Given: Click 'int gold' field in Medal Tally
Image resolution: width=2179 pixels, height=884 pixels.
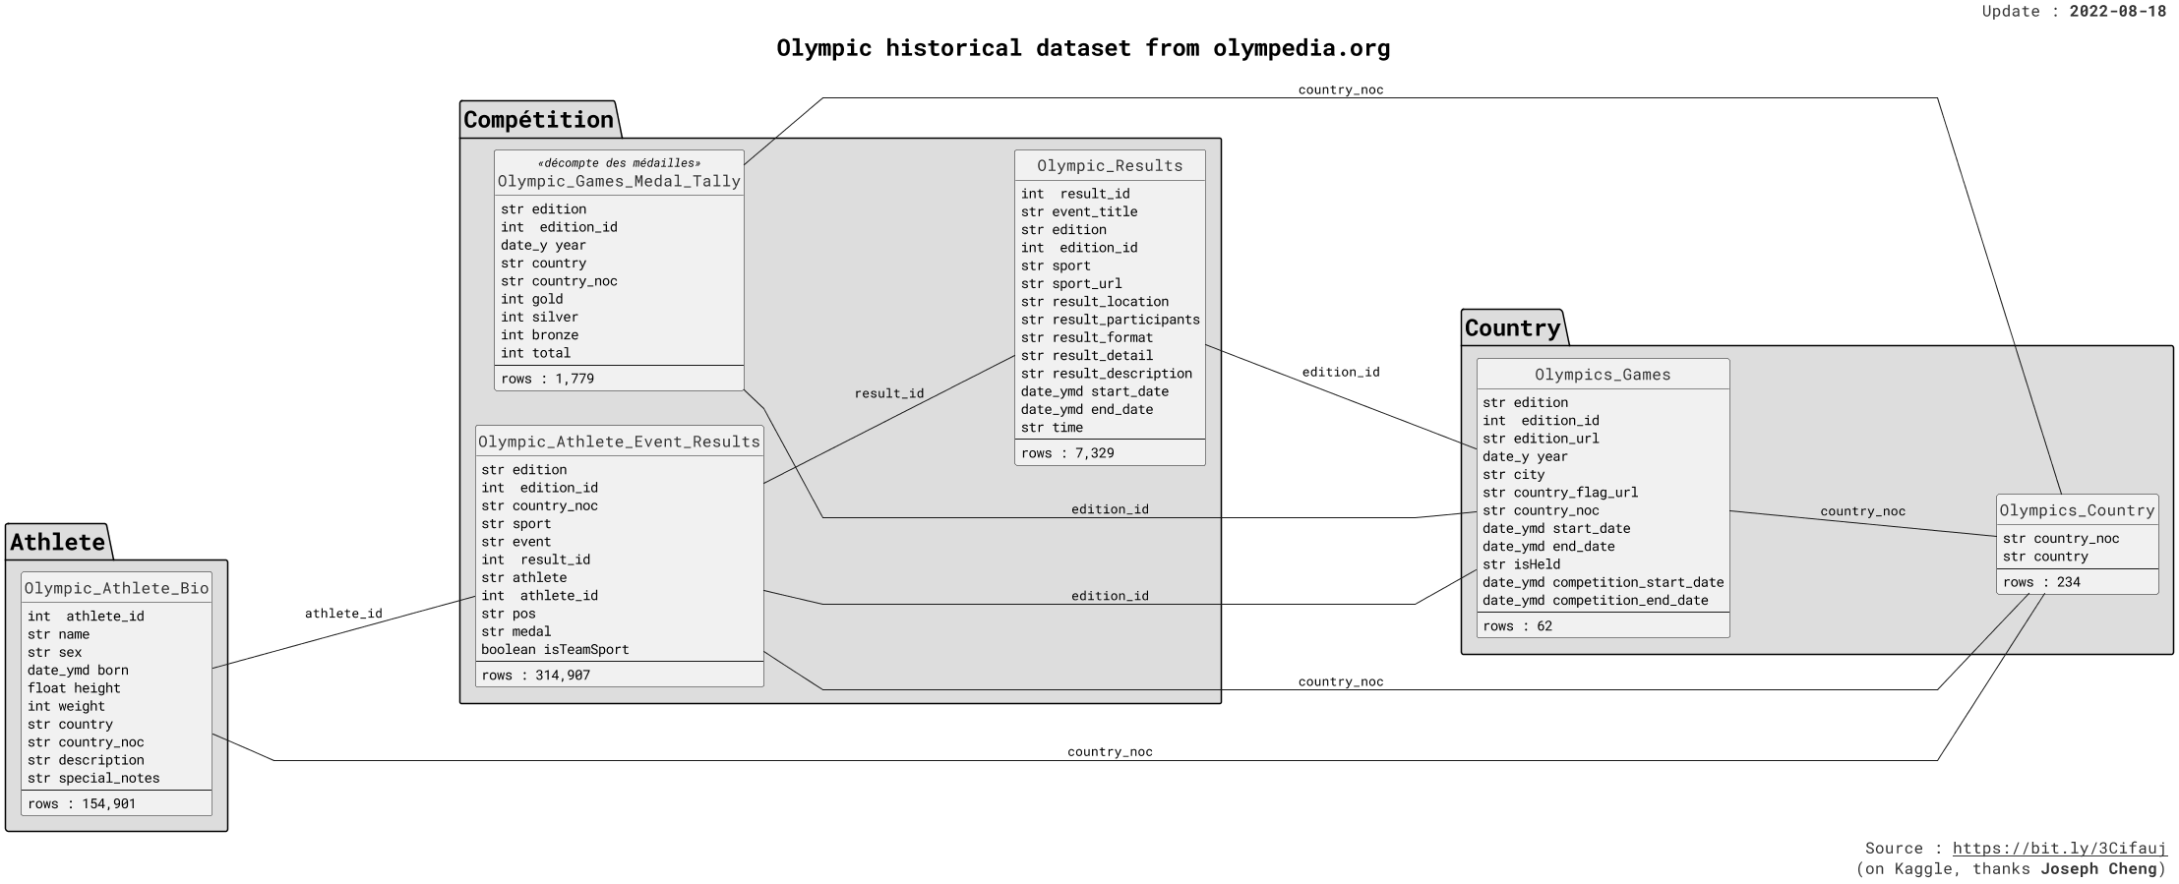Looking at the screenshot, I should pos(532,299).
